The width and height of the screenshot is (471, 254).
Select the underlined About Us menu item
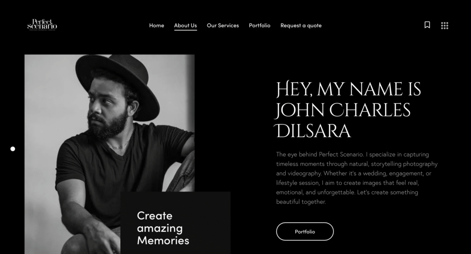coord(185,26)
